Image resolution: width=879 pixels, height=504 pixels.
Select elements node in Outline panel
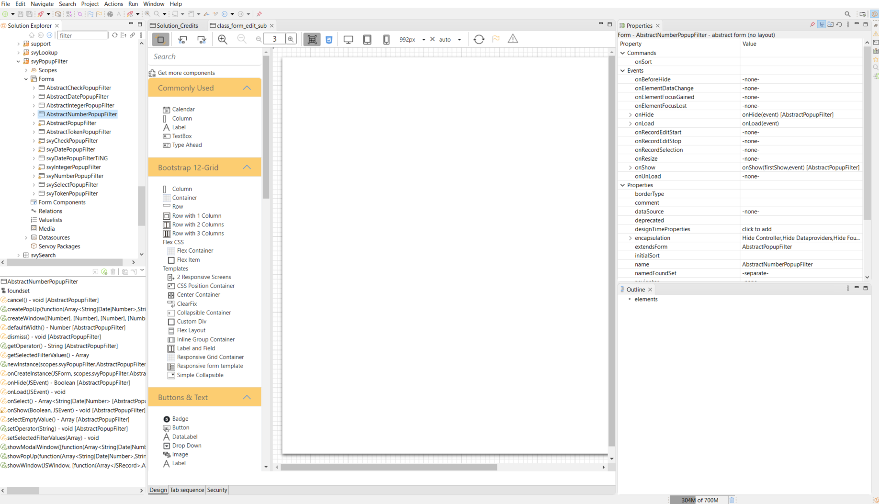[x=646, y=299]
